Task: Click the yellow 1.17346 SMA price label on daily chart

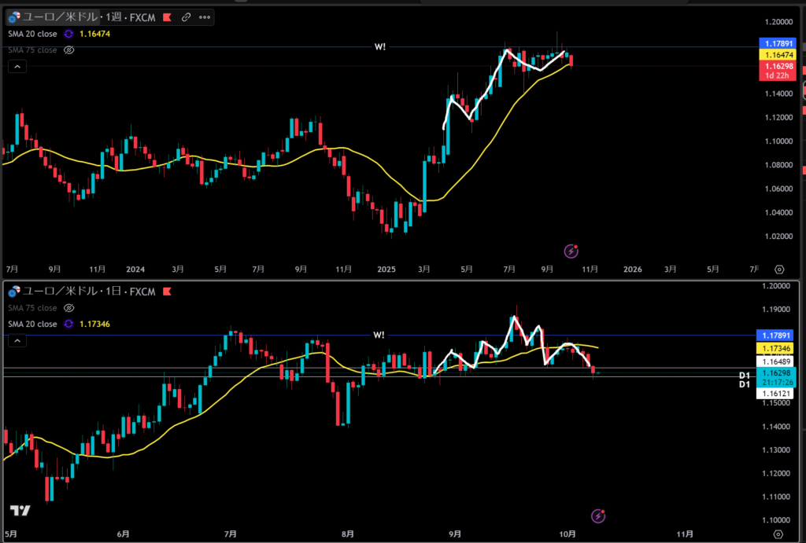Action: (x=778, y=347)
